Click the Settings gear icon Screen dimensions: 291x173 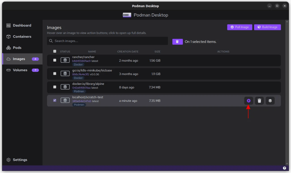[8, 160]
